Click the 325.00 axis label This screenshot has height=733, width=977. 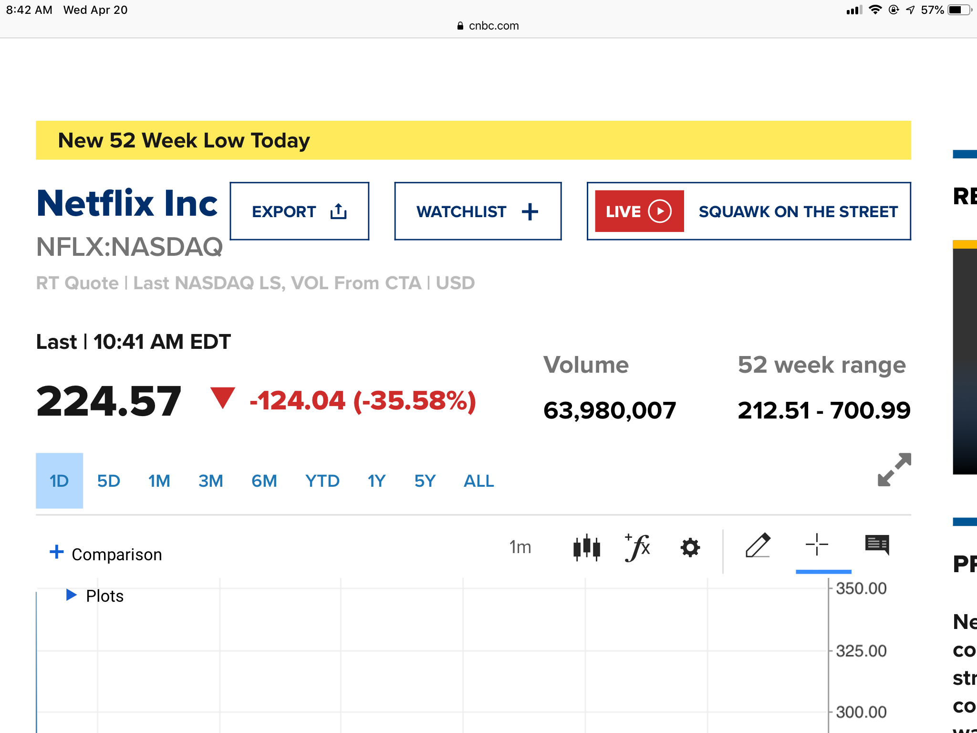click(x=861, y=651)
